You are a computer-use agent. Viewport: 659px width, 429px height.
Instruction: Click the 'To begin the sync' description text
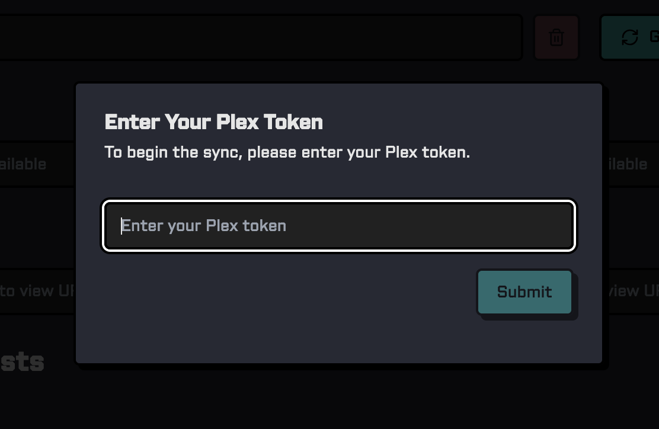click(x=287, y=152)
